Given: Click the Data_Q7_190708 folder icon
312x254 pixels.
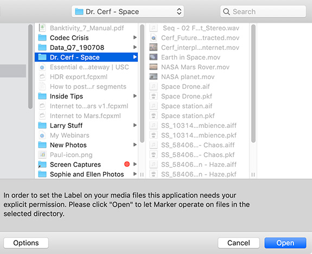Looking at the screenshot, I should [42, 47].
